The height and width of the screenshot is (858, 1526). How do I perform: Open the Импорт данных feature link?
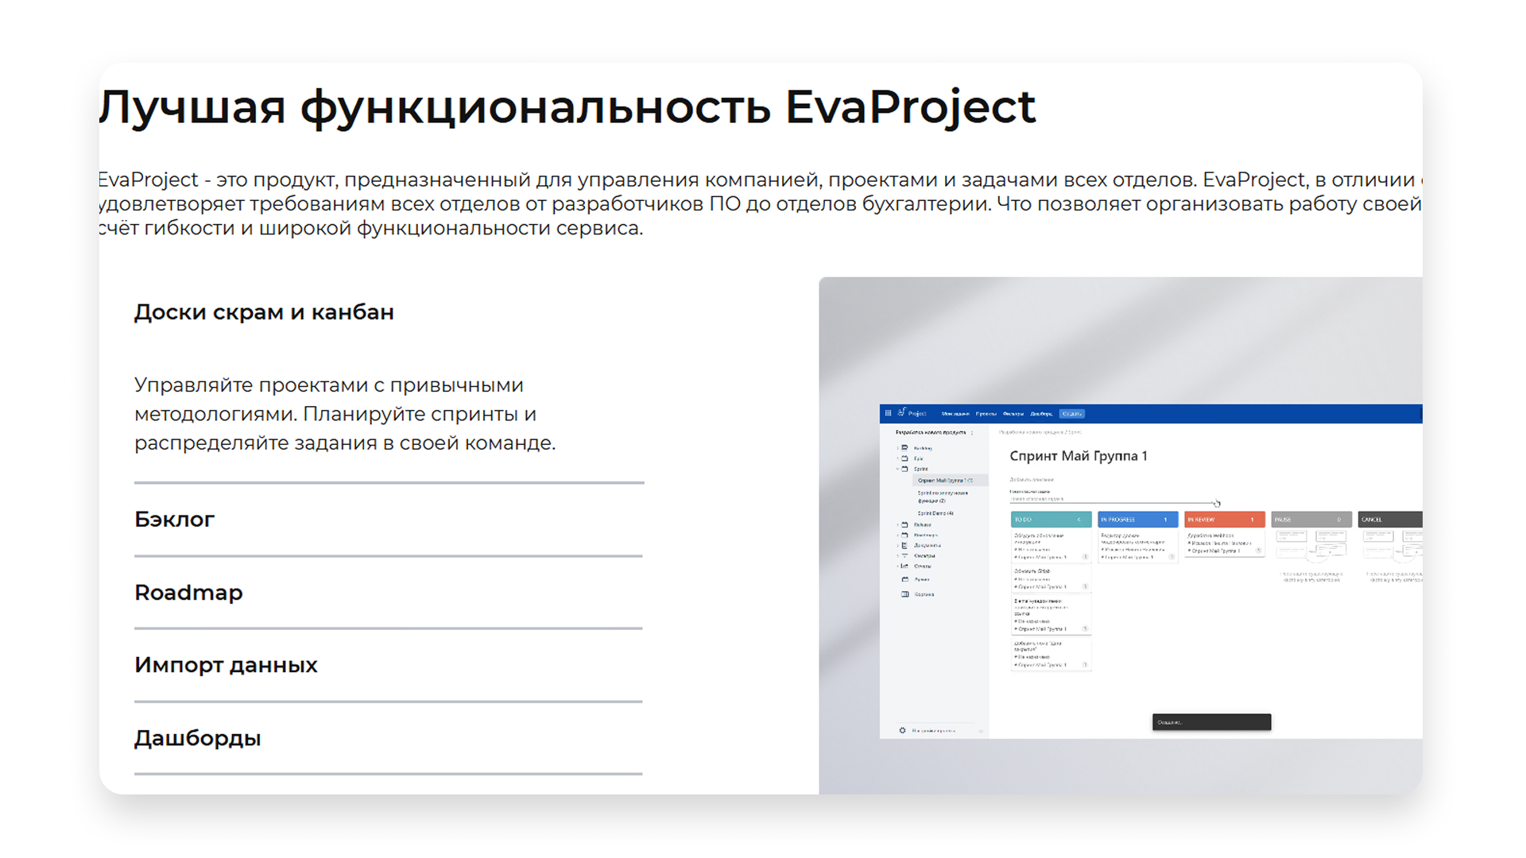(x=227, y=665)
